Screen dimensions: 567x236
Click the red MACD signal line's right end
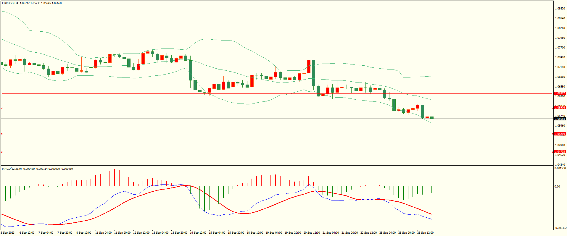click(x=431, y=214)
